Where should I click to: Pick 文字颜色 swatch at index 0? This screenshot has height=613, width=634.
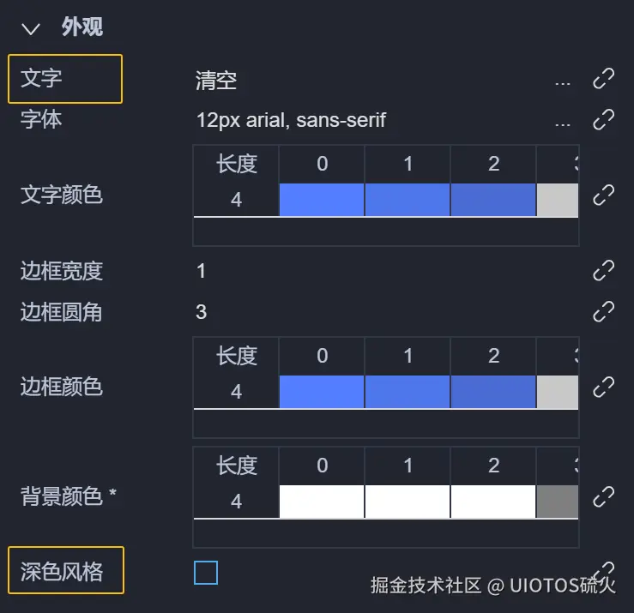tap(322, 199)
